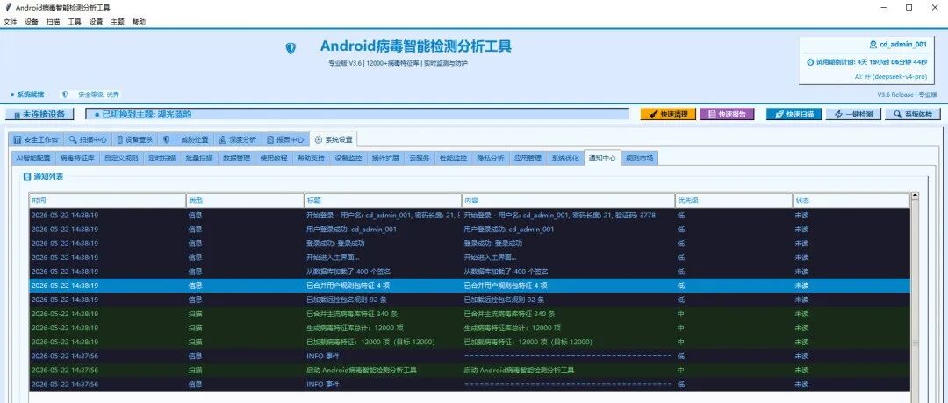Screen dimensions: 948x403
Task: Switch to the 插件扩展 sub-tab
Action: [x=385, y=159]
